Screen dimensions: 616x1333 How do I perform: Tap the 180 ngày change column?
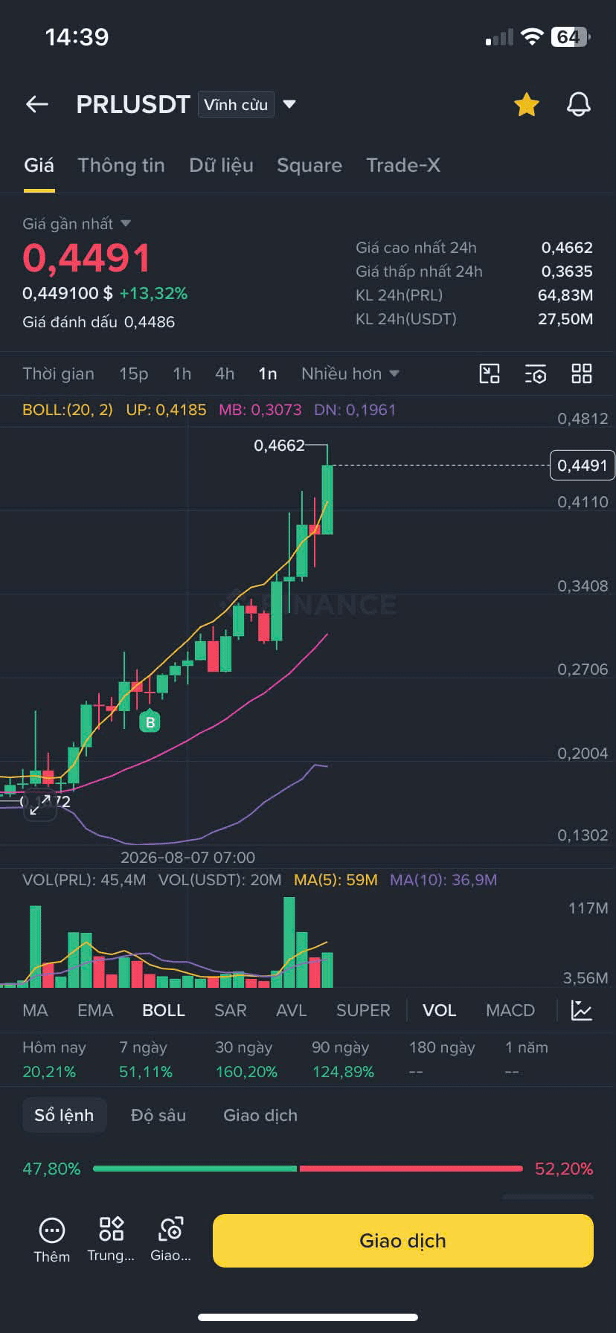(x=442, y=1059)
